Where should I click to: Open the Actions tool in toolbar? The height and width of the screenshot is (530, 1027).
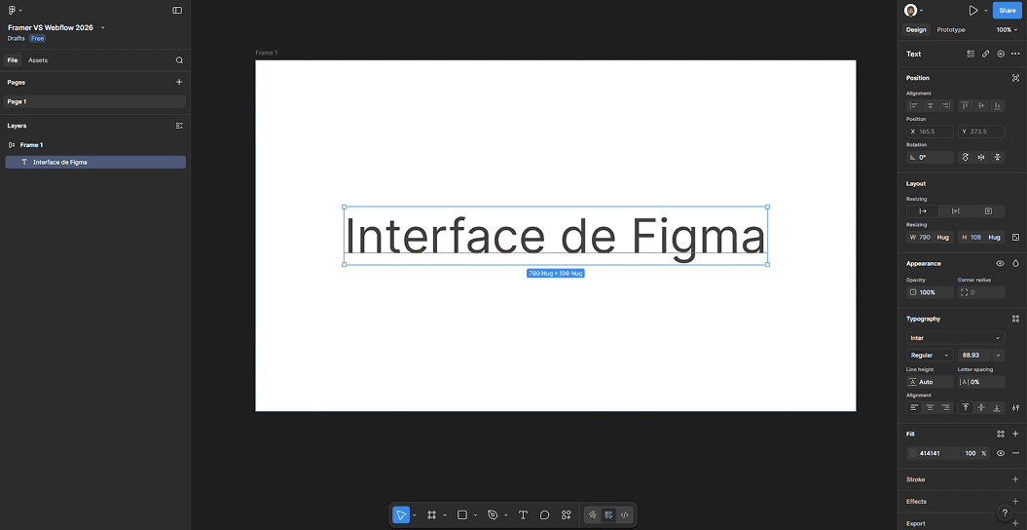click(567, 515)
